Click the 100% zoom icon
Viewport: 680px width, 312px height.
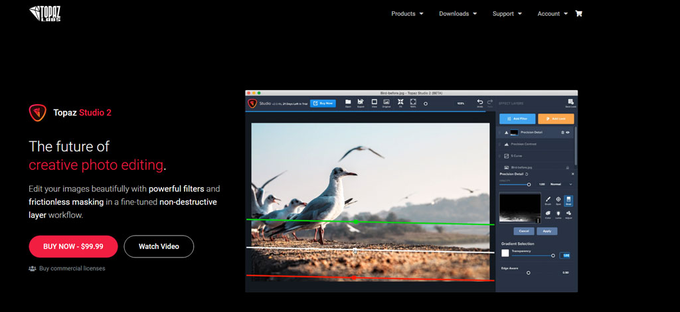(x=413, y=102)
